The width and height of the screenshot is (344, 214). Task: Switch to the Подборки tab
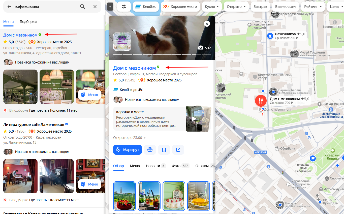(x=28, y=22)
